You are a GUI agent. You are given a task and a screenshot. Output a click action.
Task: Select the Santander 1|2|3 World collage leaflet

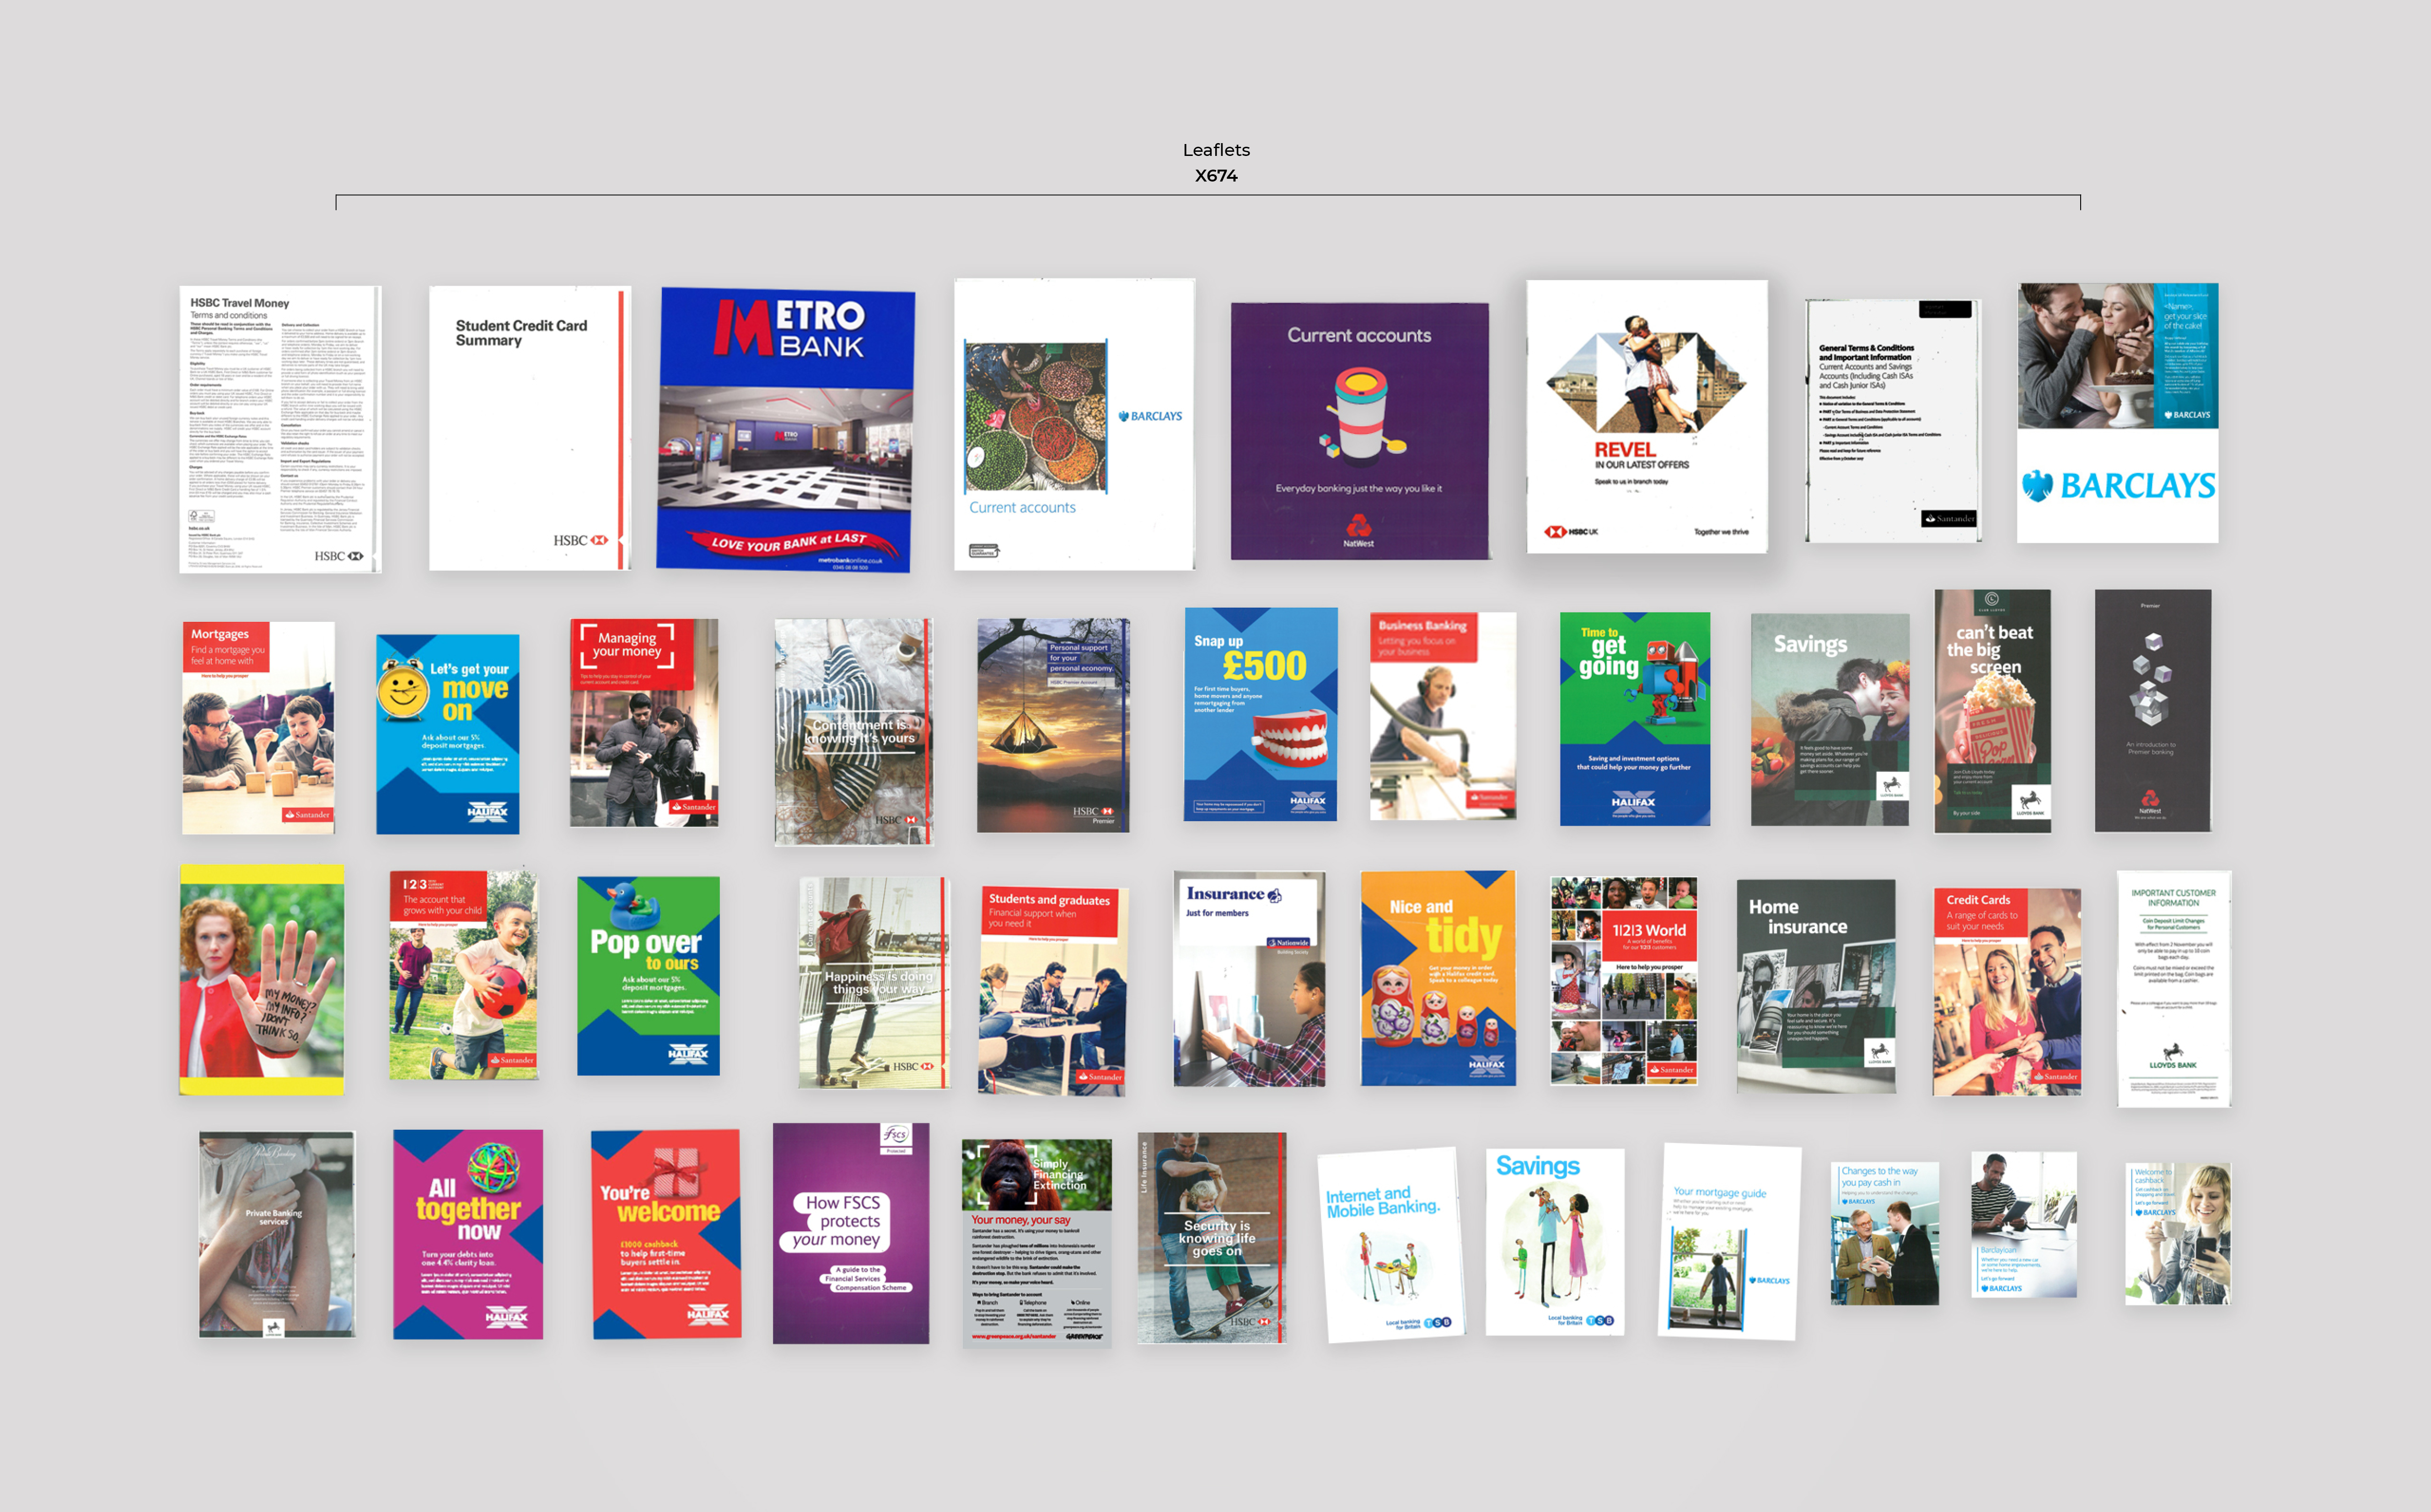pyautogui.click(x=1624, y=981)
